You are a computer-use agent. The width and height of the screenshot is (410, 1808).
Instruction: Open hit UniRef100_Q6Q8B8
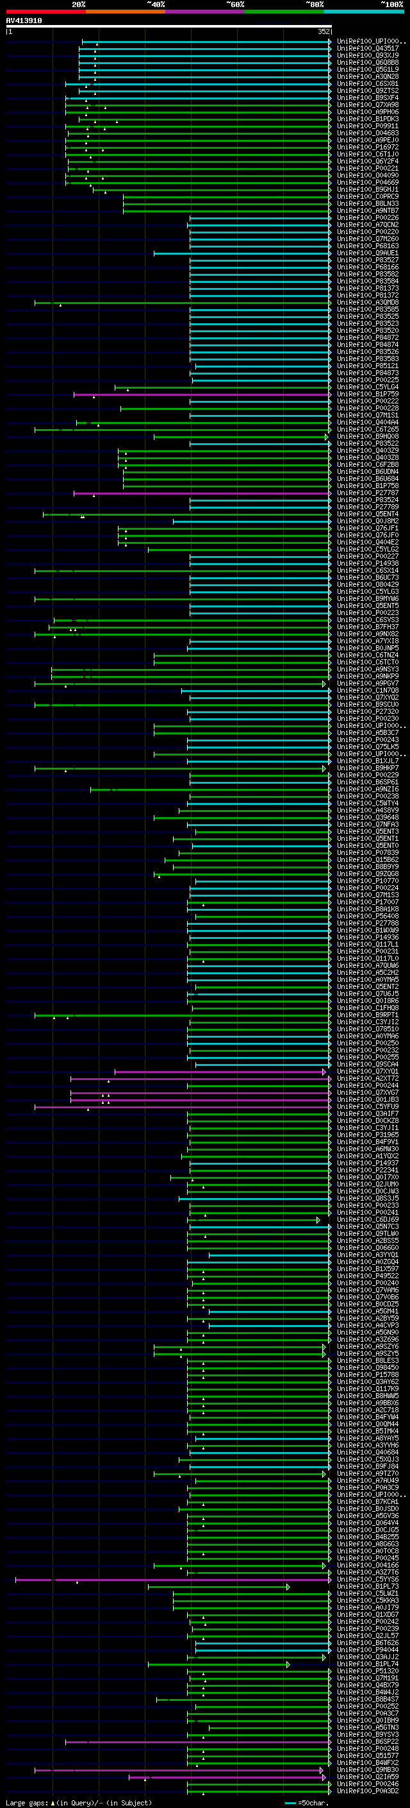click(367, 62)
